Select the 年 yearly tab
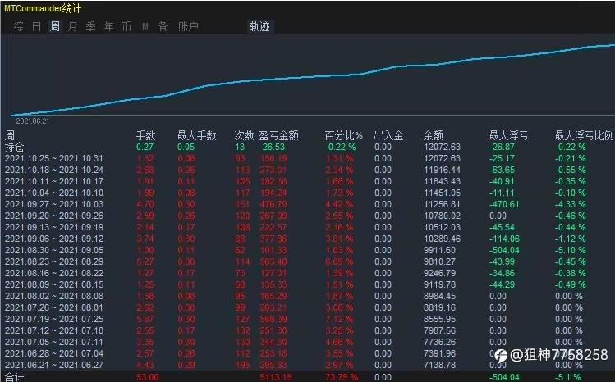The image size is (615, 382). click(108, 26)
